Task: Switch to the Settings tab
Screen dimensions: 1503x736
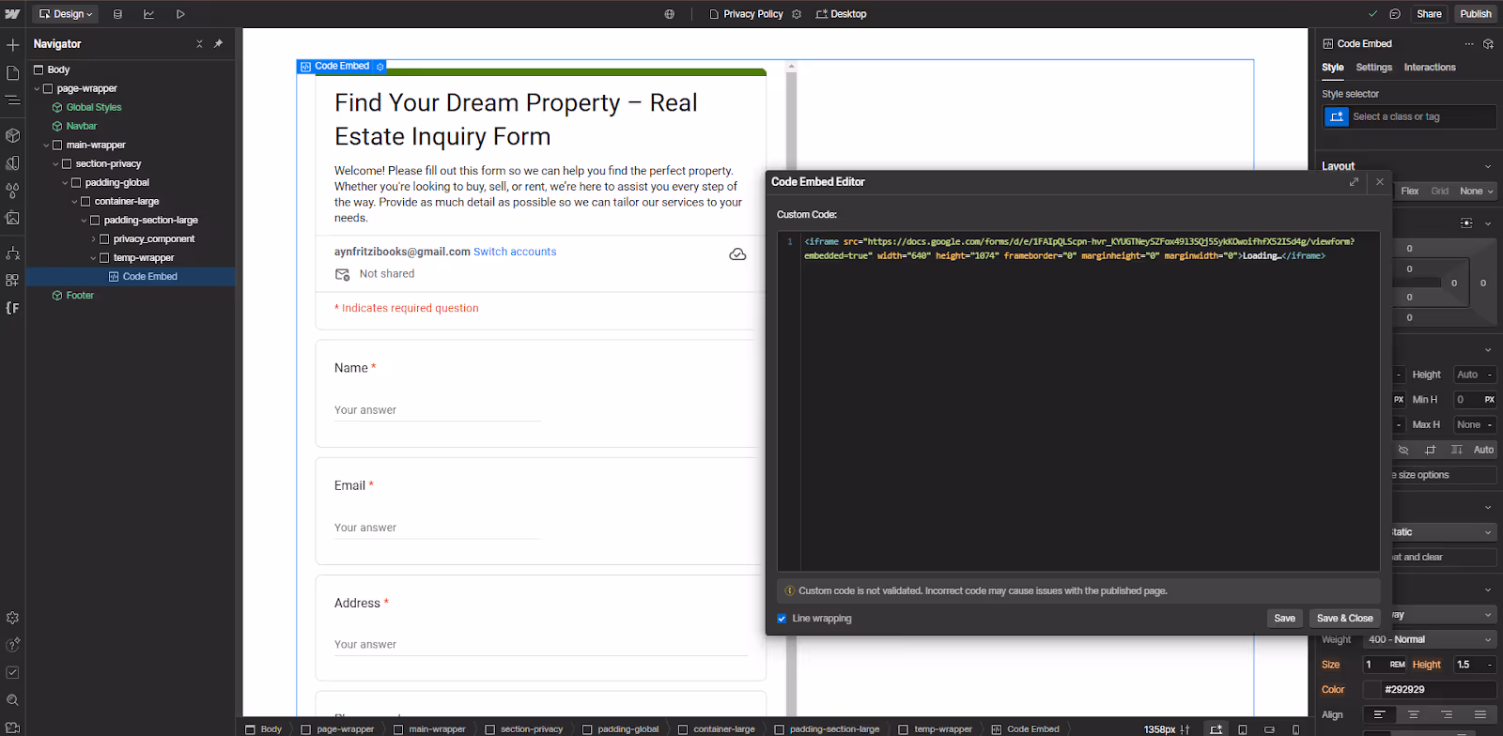Action: coord(1373,68)
